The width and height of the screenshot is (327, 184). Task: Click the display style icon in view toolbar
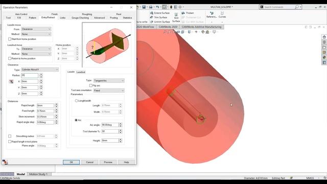(190, 32)
